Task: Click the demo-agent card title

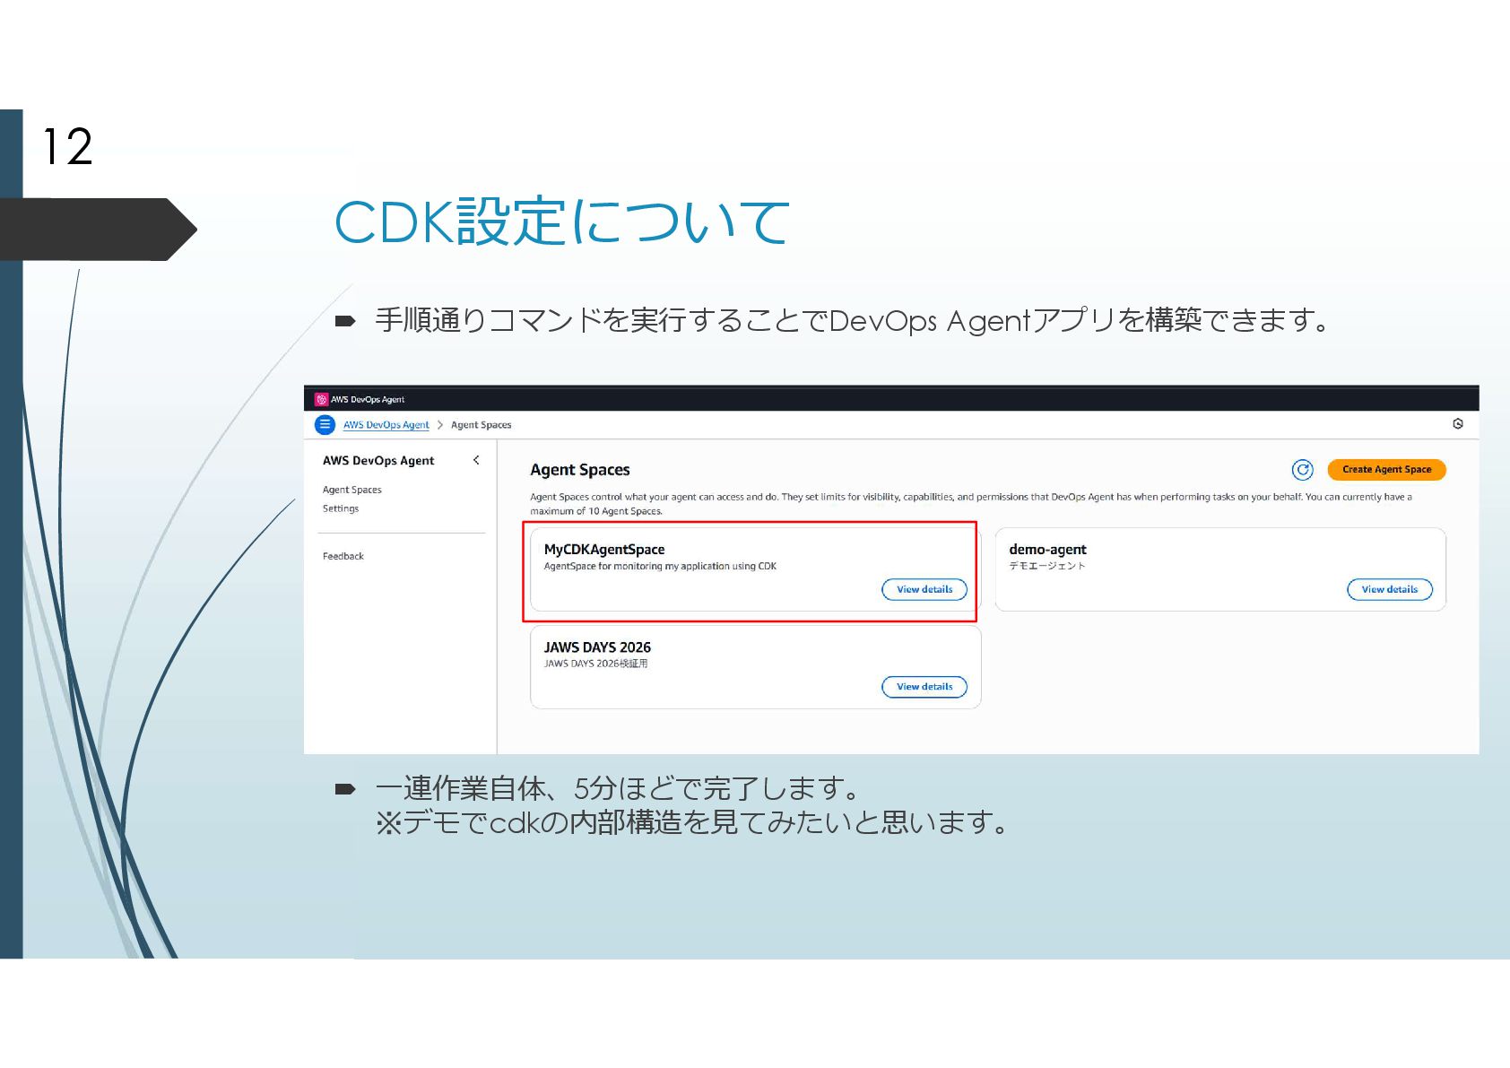Action: [1047, 550]
